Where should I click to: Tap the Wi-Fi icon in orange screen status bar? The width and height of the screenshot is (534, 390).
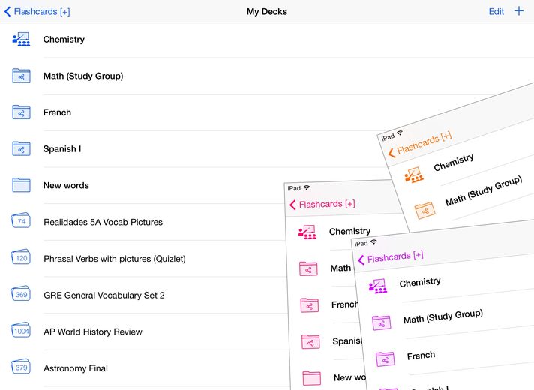(400, 133)
